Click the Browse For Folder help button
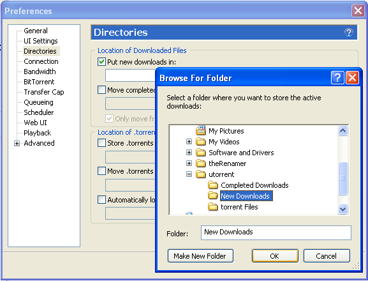The width and height of the screenshot is (368, 281). (x=337, y=77)
